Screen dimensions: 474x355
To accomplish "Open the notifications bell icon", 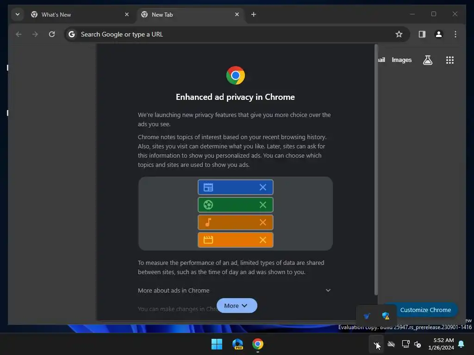I will 462,344.
